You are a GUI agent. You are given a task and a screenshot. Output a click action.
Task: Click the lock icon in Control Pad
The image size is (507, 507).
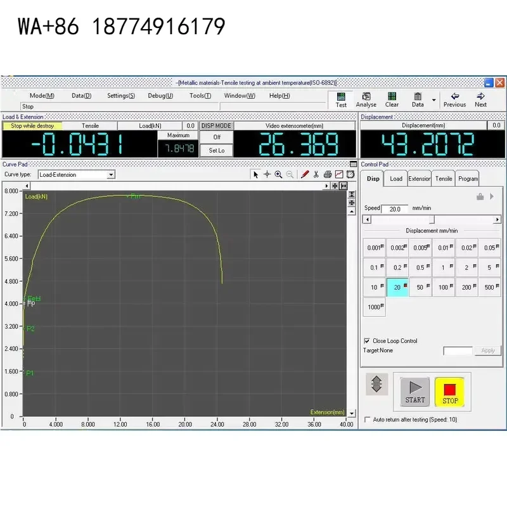[480, 196]
